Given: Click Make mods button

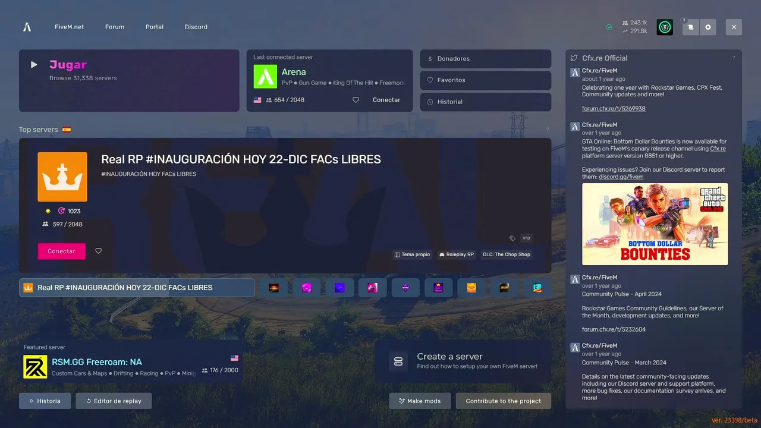Looking at the screenshot, I should tap(420, 401).
